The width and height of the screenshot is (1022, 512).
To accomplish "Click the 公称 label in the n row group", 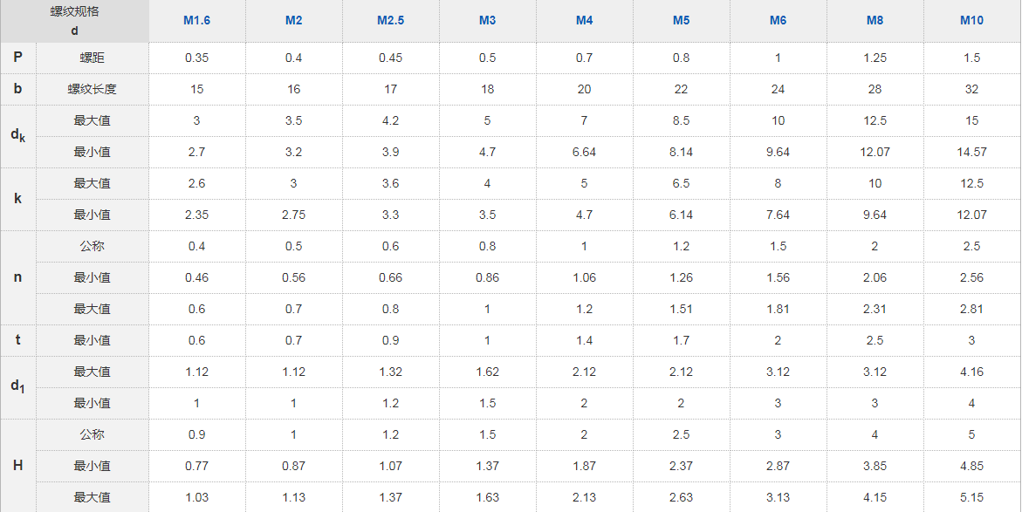I will [x=92, y=246].
